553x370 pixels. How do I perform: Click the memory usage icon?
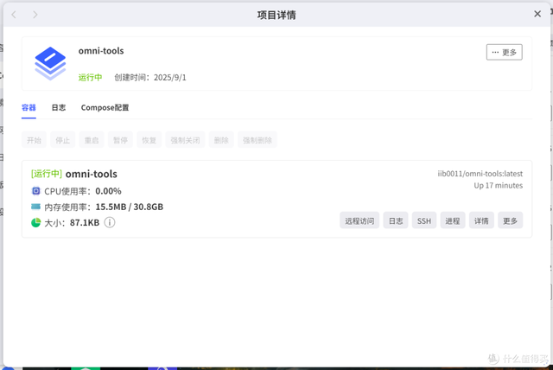35,207
